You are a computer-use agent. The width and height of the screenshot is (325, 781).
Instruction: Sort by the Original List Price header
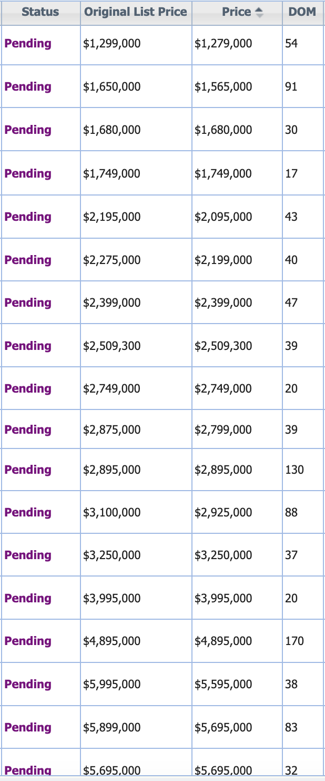click(136, 12)
